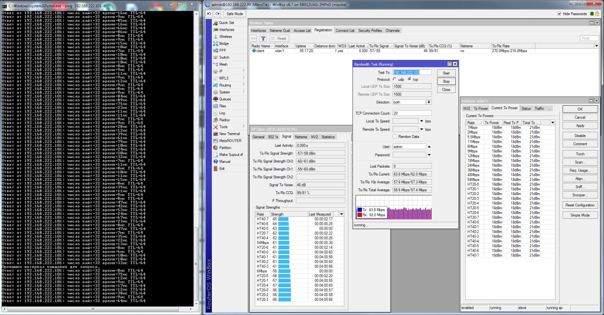604x315 pixels.
Task: Click the Redo arrow in WinBox toolbar
Action: 218,14
